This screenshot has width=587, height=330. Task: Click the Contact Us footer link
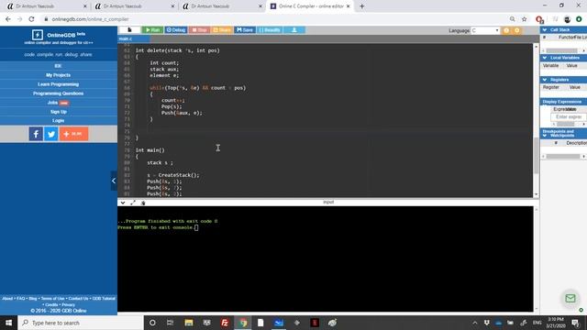78,299
